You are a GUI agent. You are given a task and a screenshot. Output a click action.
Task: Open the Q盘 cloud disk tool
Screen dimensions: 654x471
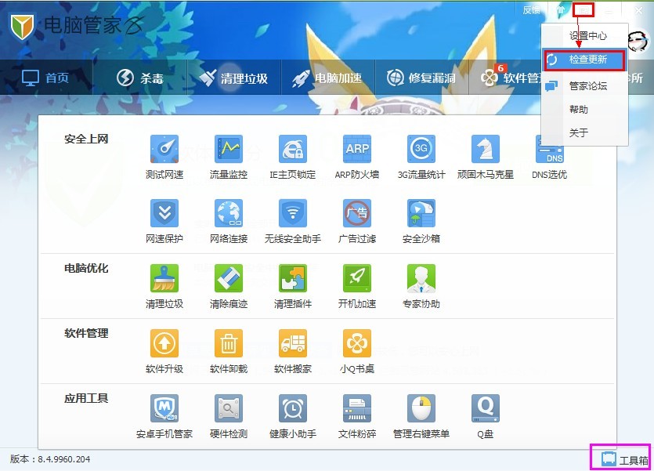coord(486,416)
